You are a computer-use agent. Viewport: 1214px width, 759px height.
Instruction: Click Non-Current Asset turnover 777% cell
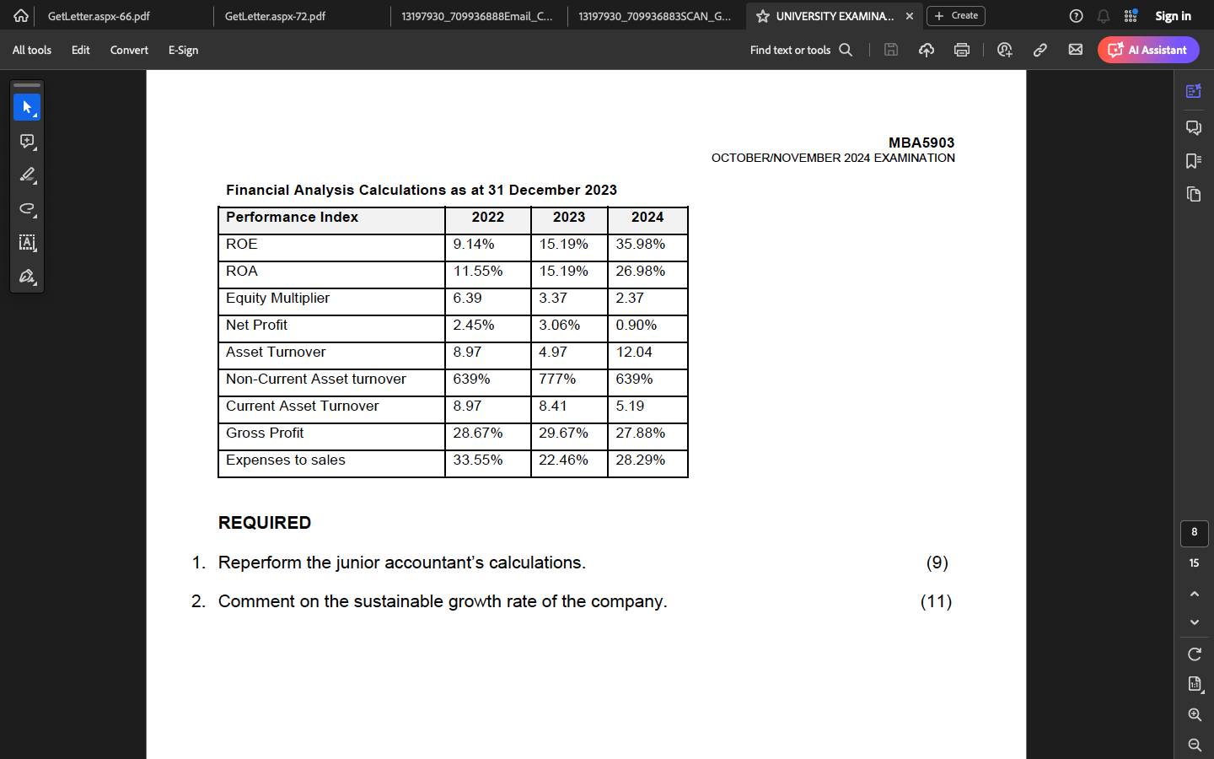[x=557, y=379]
